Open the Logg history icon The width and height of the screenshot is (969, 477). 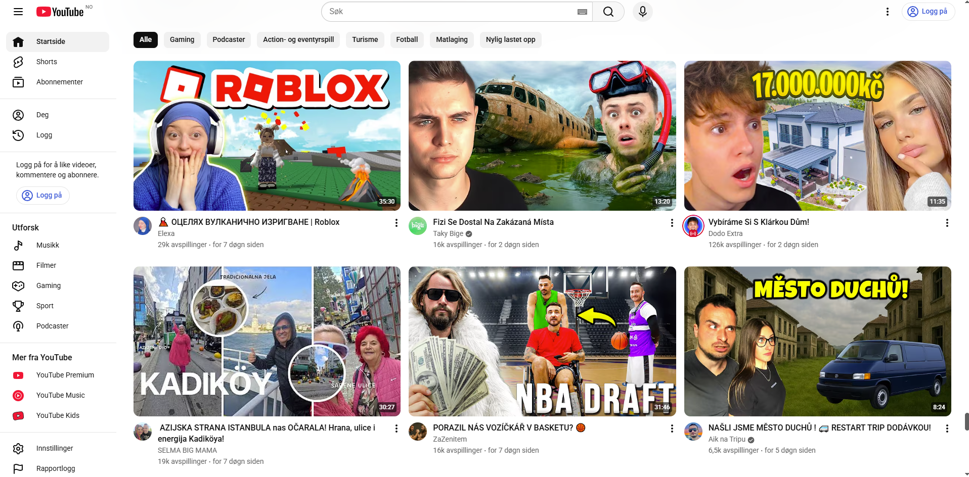coord(18,135)
